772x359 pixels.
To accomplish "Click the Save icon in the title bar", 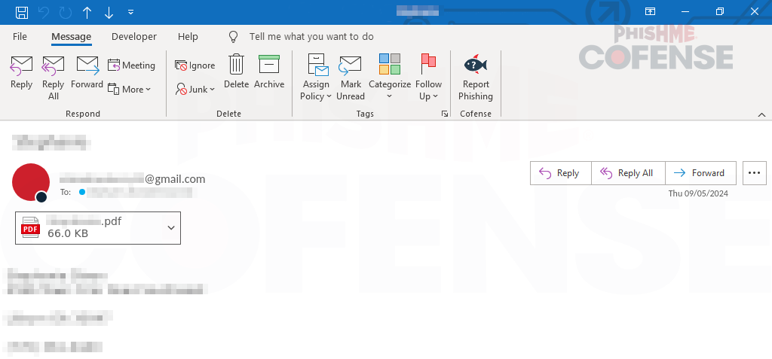I will point(22,12).
